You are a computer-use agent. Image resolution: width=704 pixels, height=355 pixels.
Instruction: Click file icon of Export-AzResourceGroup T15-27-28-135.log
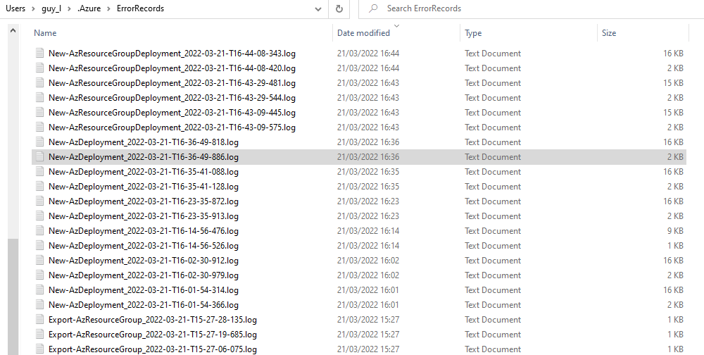point(40,320)
